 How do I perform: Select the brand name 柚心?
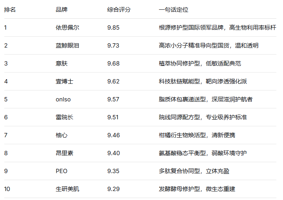pos(62,135)
